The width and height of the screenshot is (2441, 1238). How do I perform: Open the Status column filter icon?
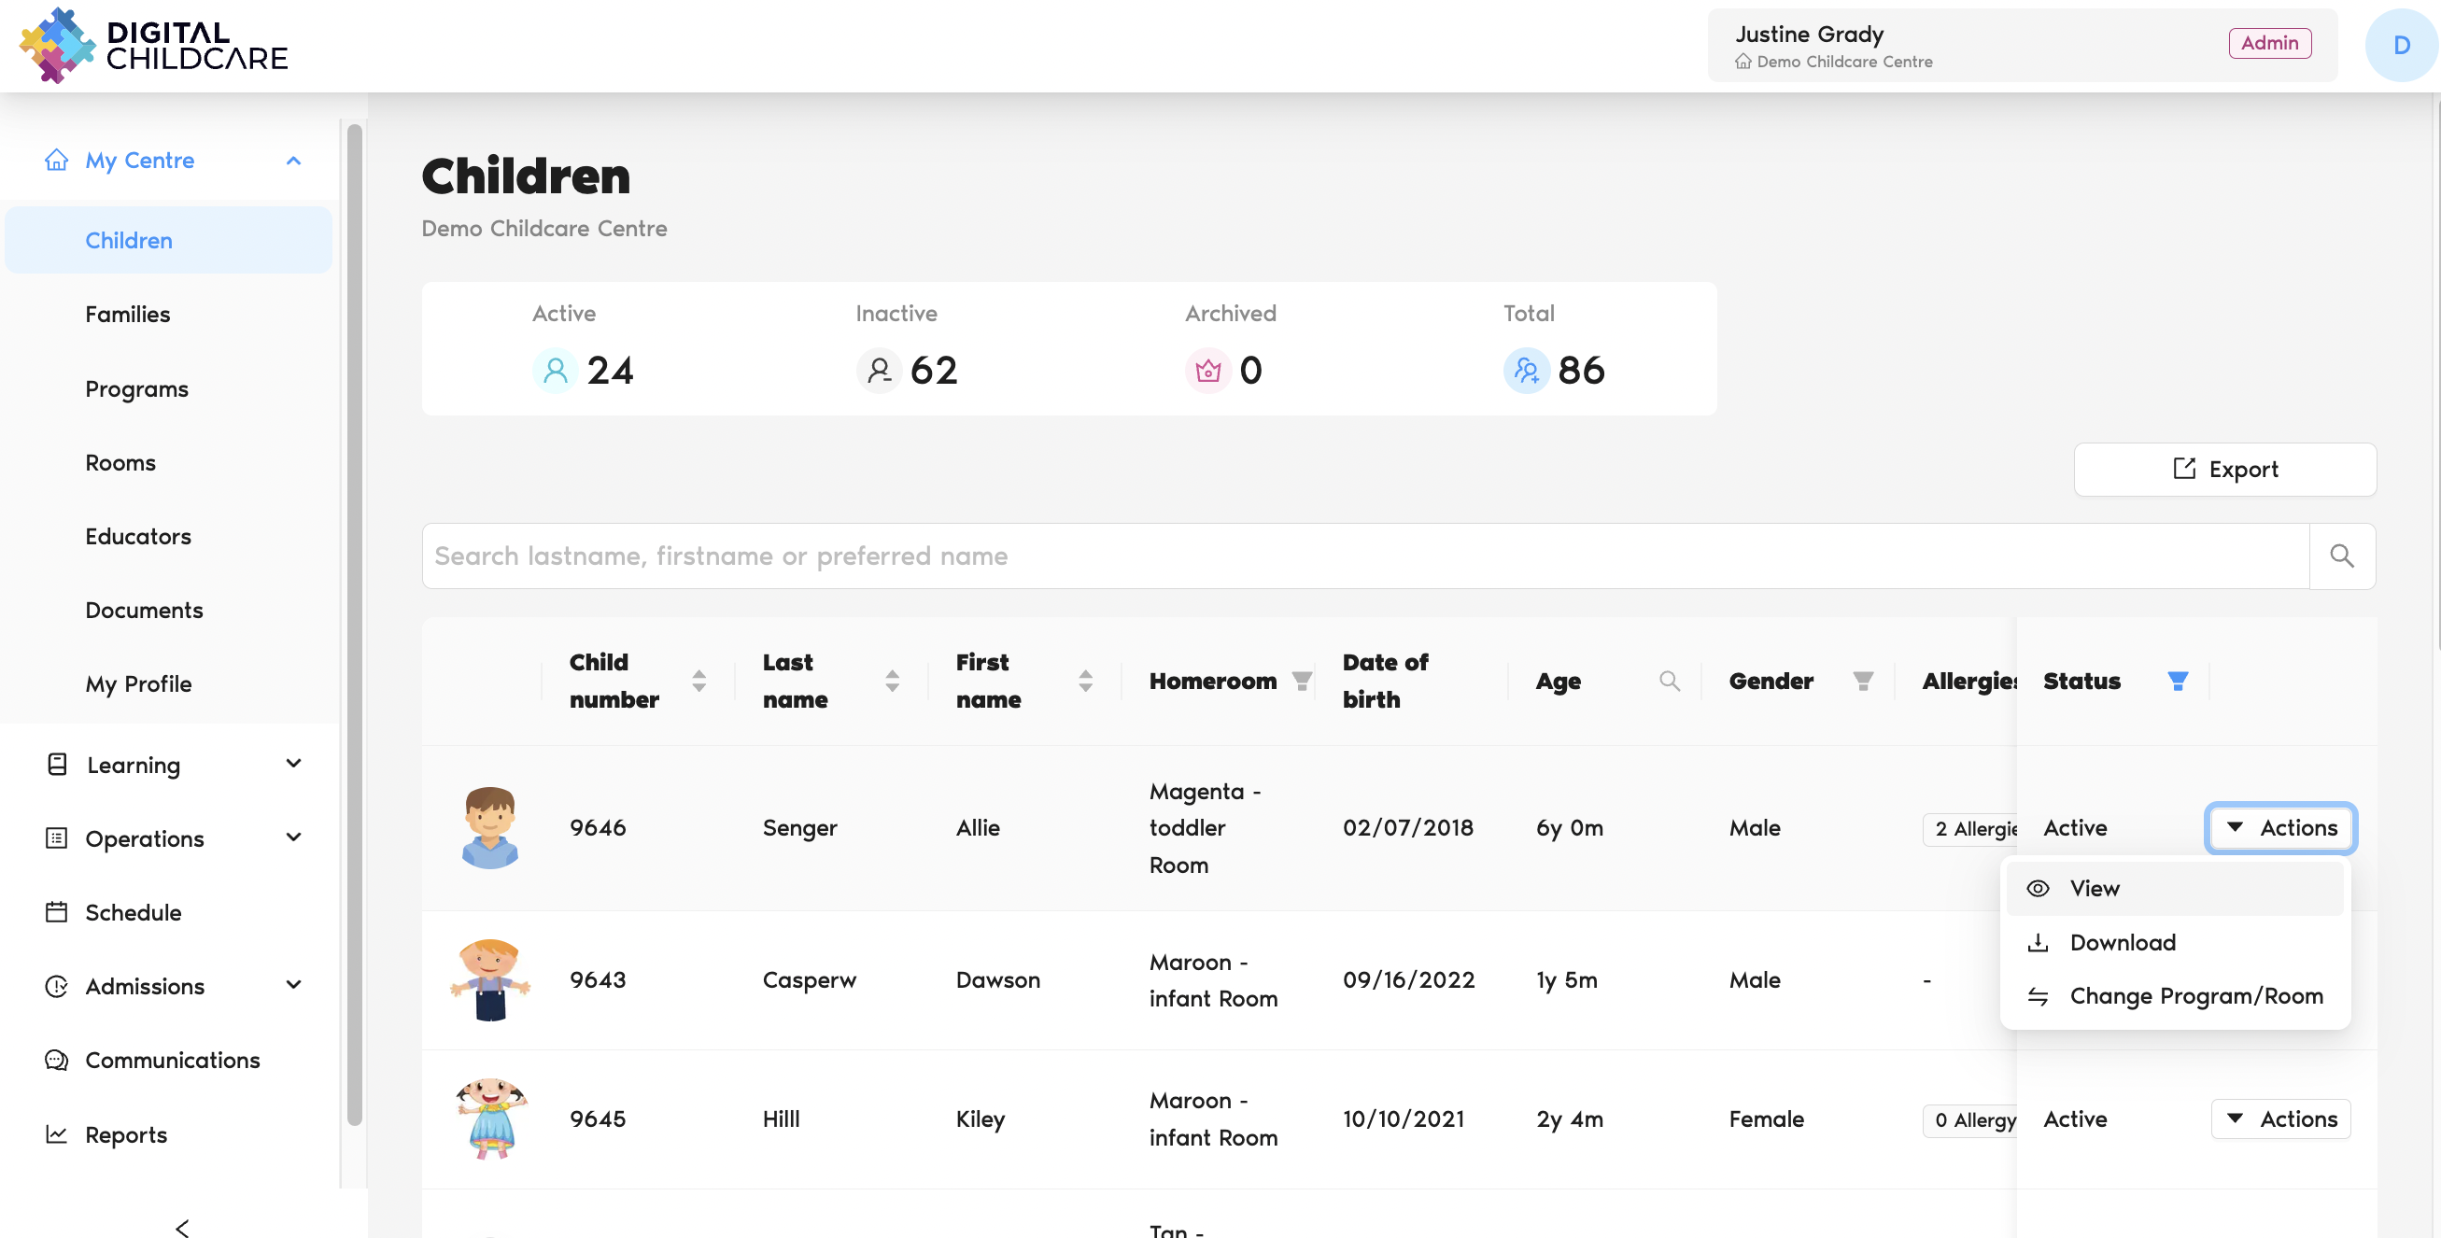pos(2177,681)
